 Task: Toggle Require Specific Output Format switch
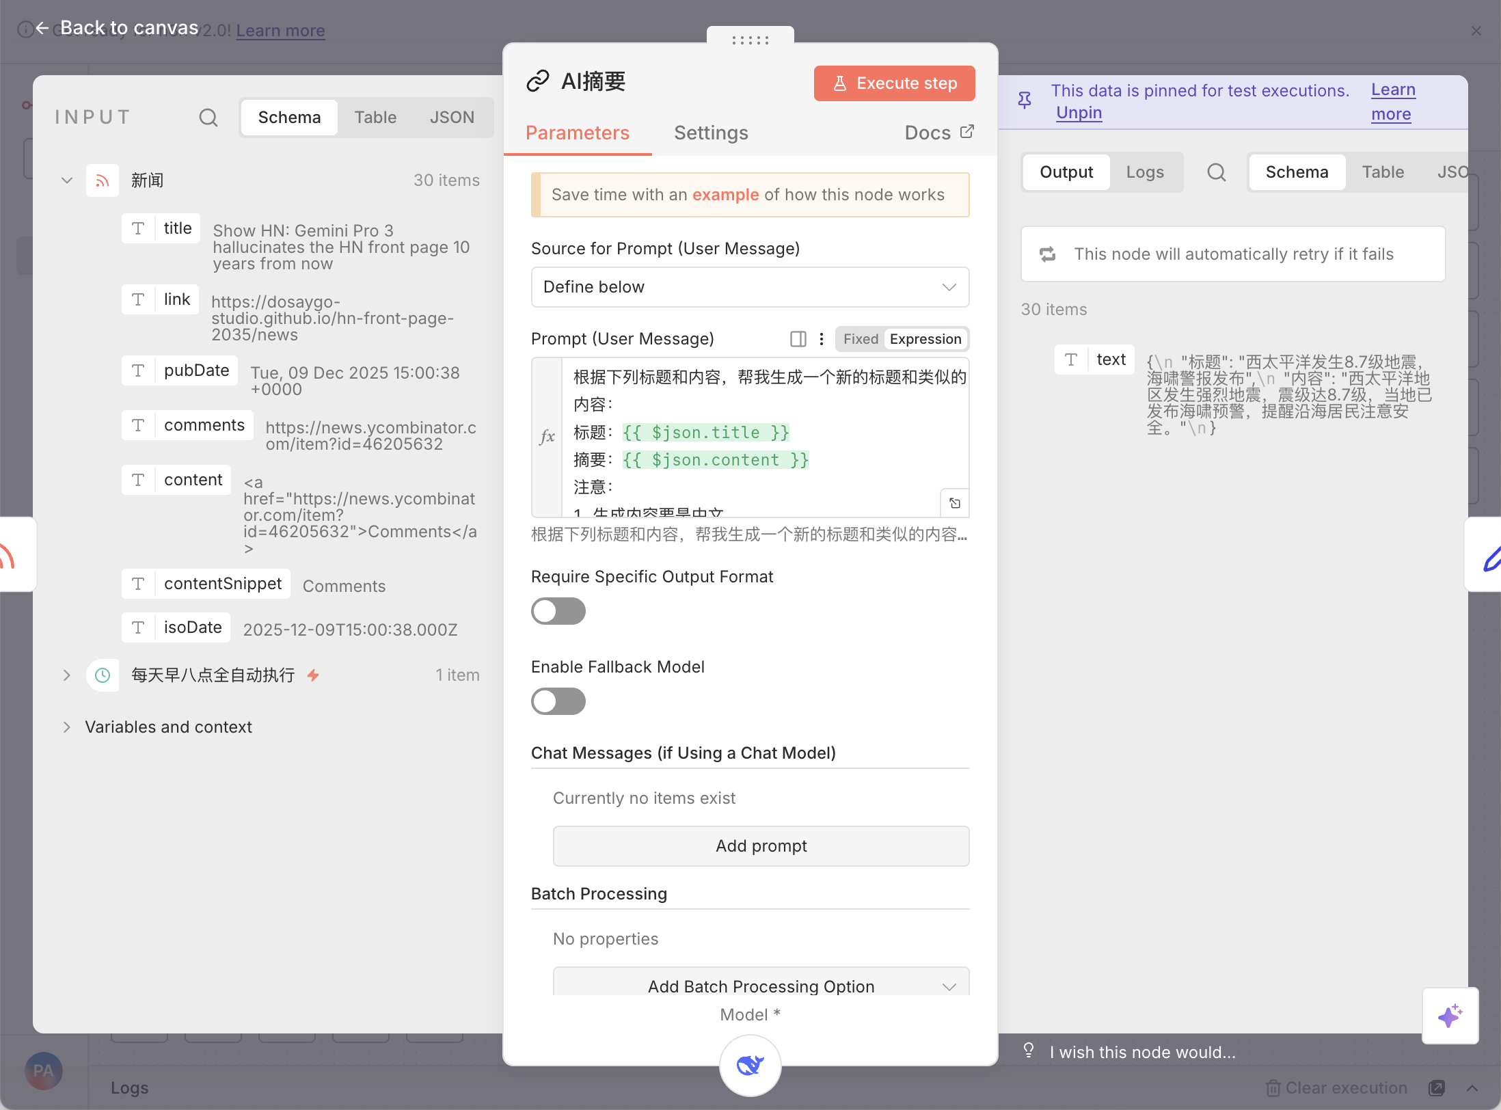point(558,611)
